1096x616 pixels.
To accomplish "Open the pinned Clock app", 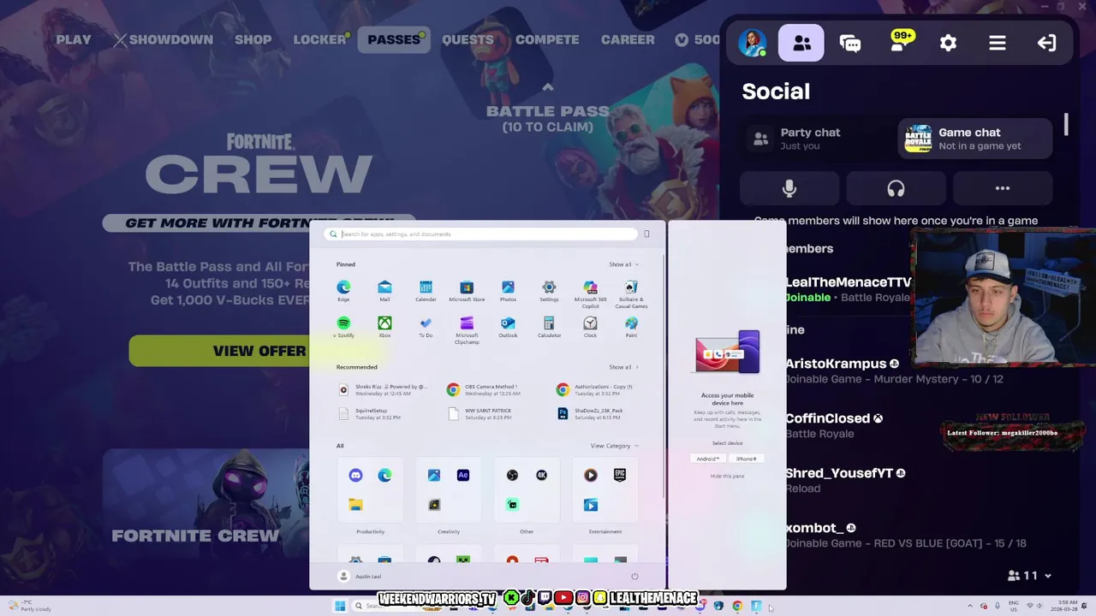I will [x=590, y=327].
